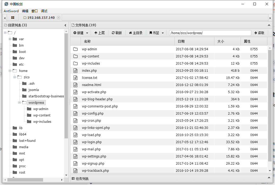Click wp-login.php file icon

pyautogui.click(x=75, y=142)
